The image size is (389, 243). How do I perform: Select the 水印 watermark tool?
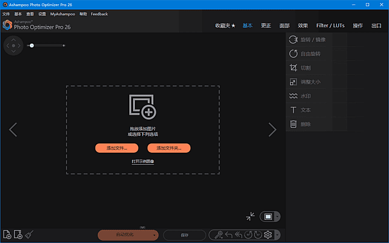pos(294,96)
